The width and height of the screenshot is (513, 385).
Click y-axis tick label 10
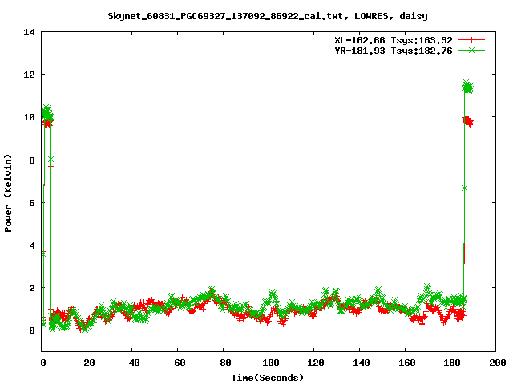coord(29,117)
